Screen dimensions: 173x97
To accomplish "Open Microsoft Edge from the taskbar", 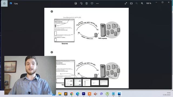I will (x=78, y=94).
